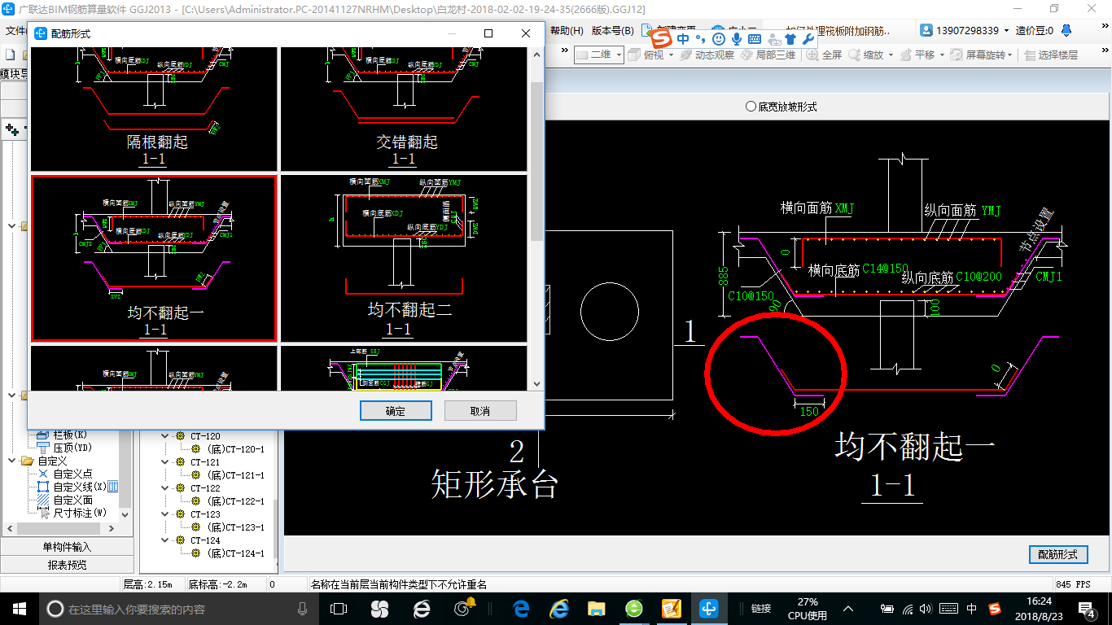This screenshot has width=1112, height=625.
Task: Click the 底标高:-2.2m status entry
Action: click(x=217, y=584)
